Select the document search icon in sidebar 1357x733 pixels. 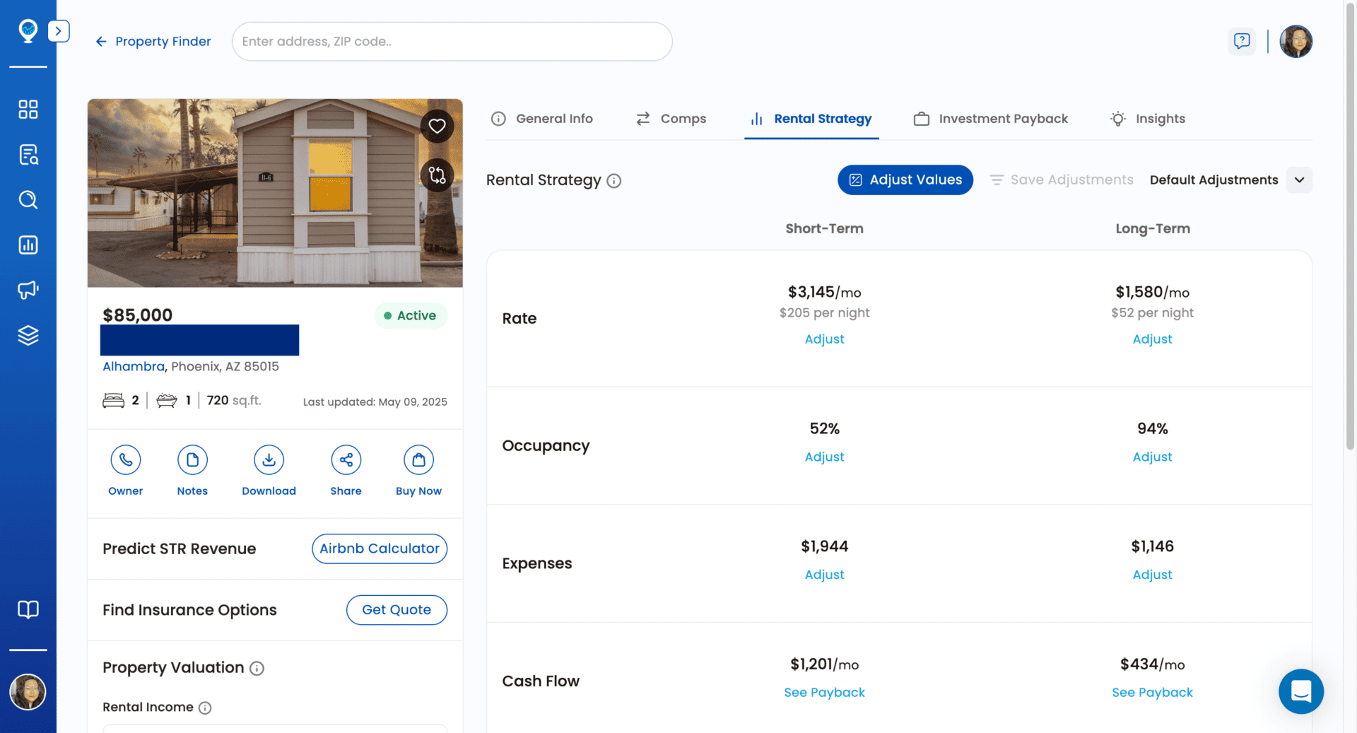point(28,155)
